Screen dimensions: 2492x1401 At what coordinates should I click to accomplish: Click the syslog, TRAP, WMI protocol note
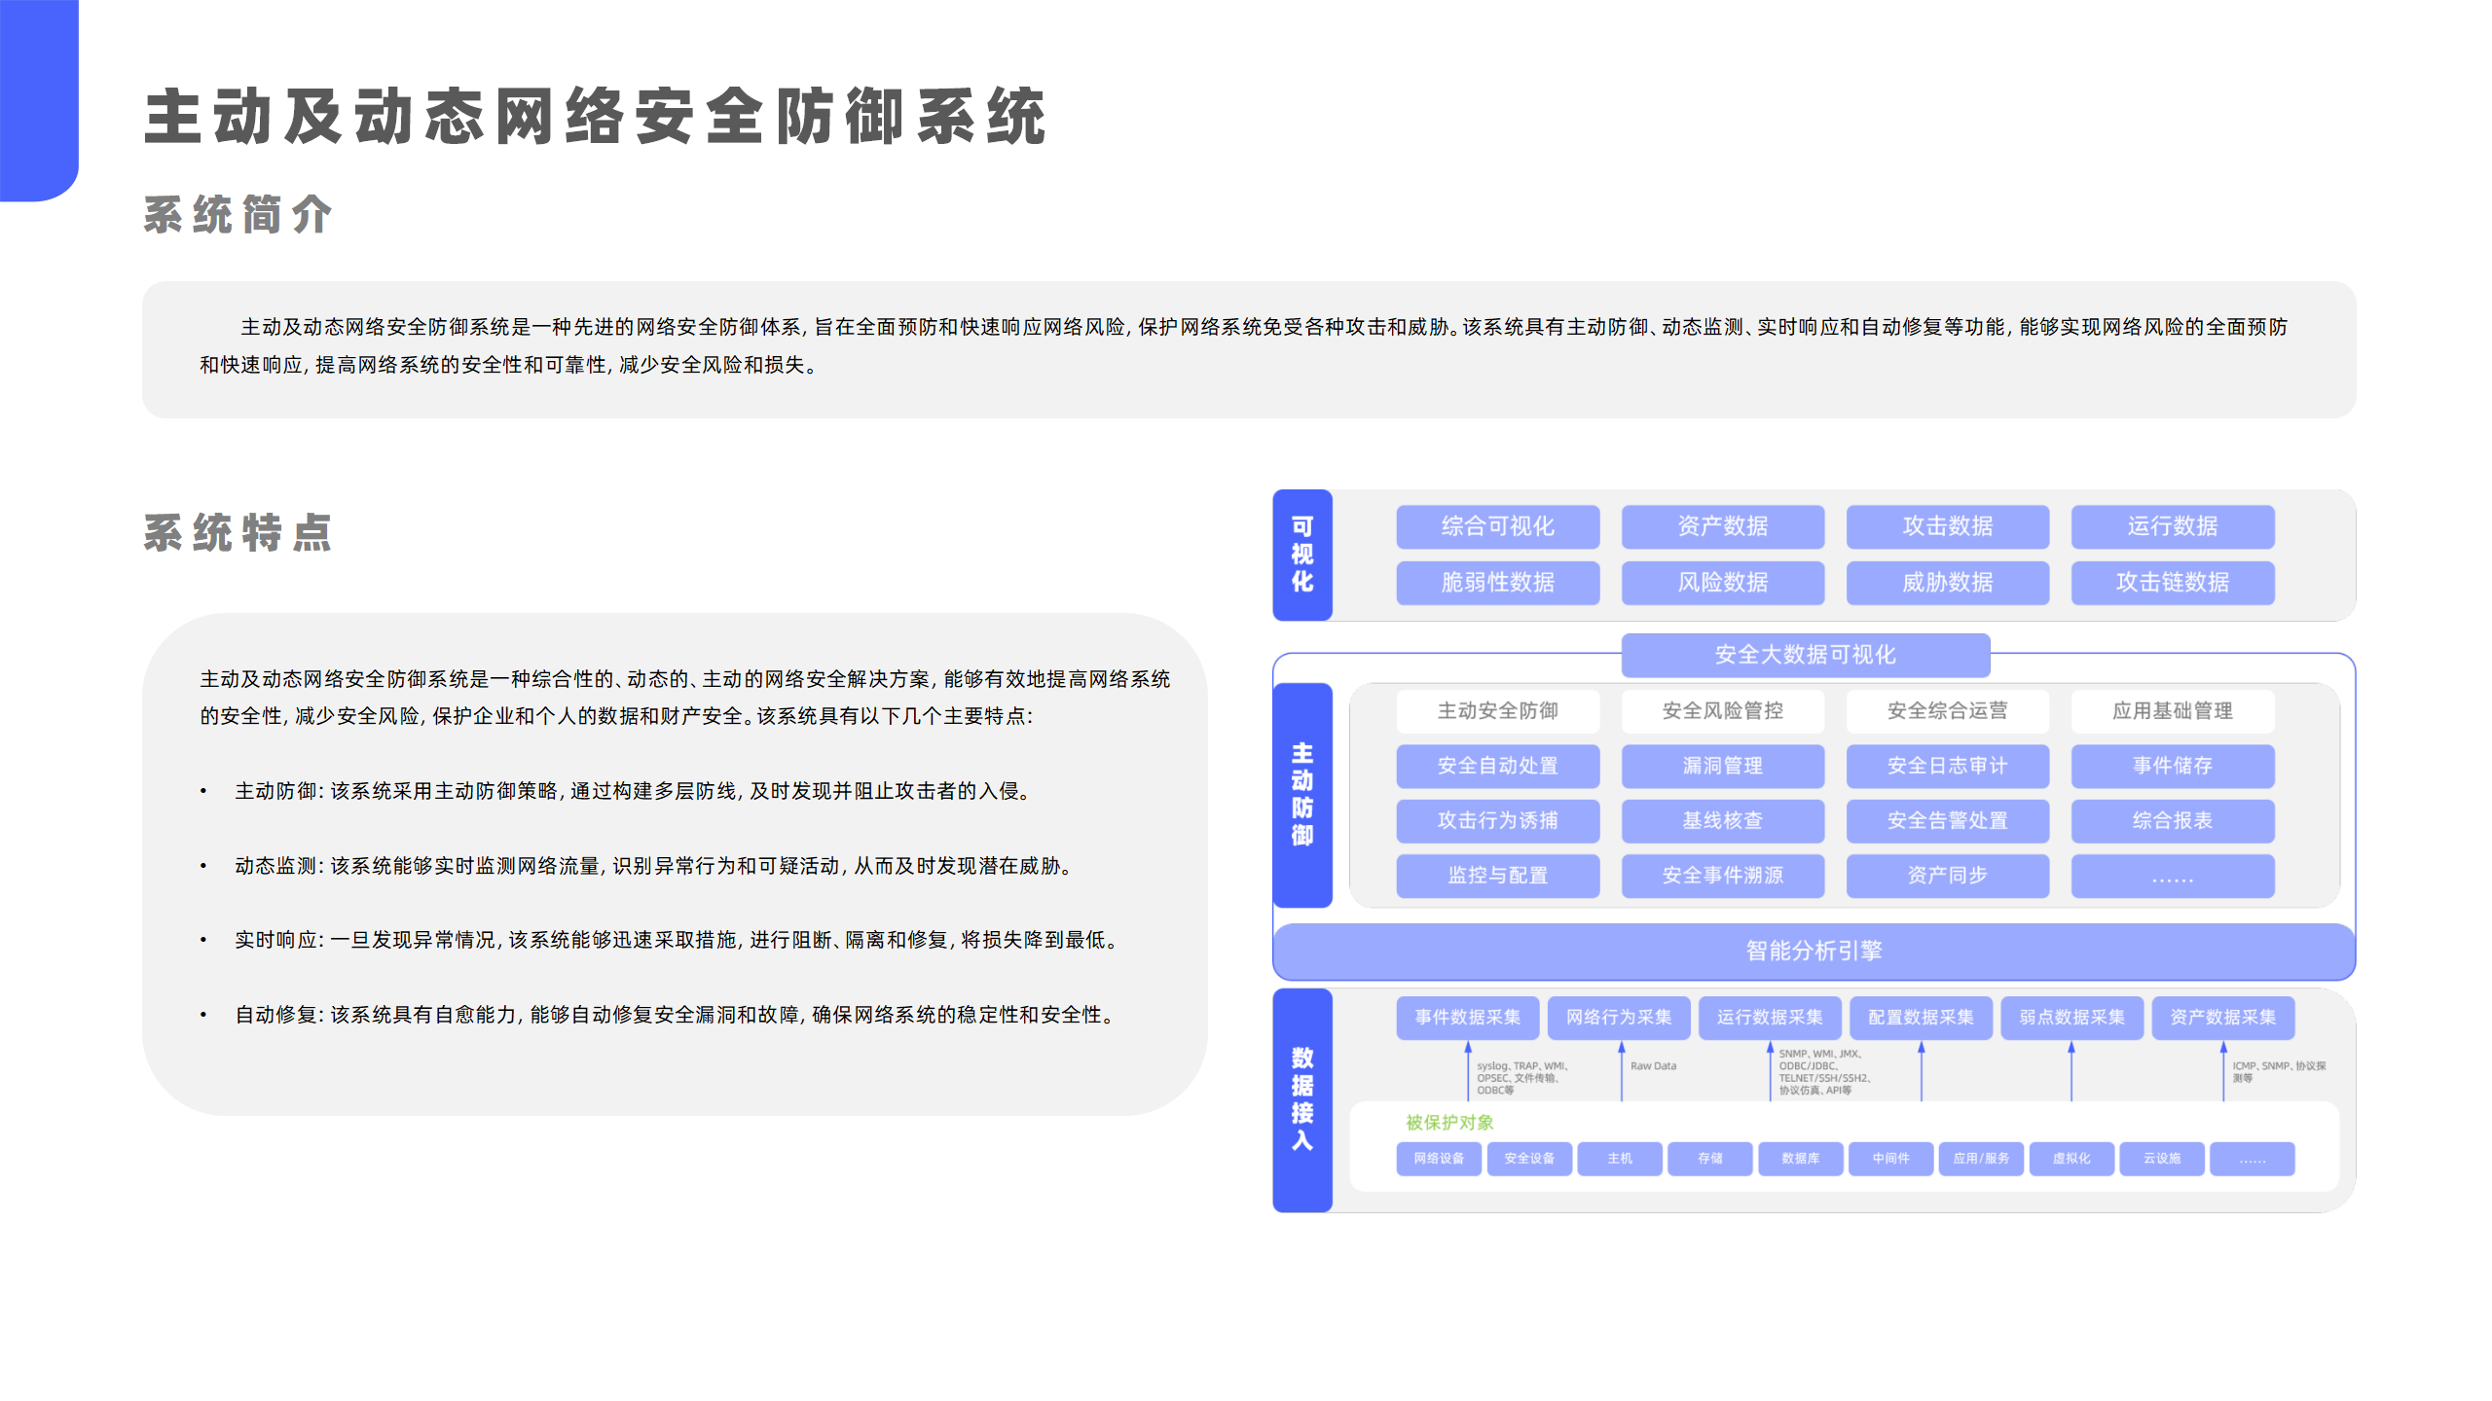(1522, 1078)
